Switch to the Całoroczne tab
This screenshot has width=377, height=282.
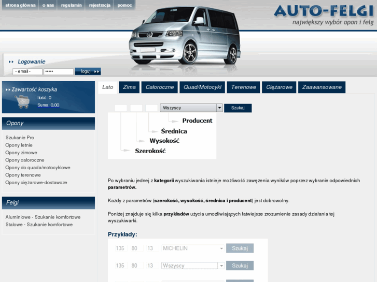[160, 87]
